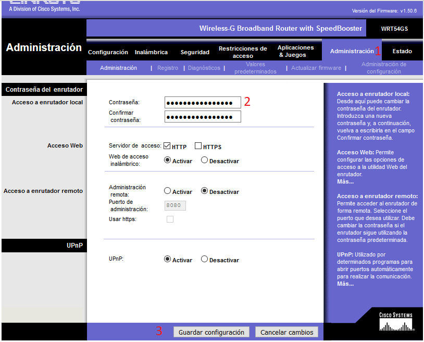
Task: Select the Administración main tab
Action: pyautogui.click(x=352, y=51)
